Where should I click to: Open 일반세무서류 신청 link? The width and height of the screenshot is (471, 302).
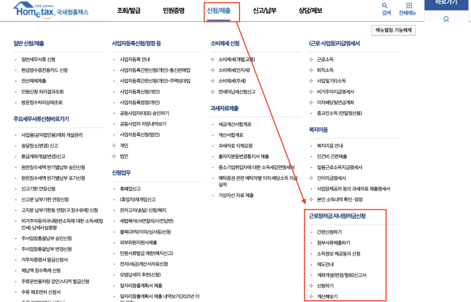38,59
